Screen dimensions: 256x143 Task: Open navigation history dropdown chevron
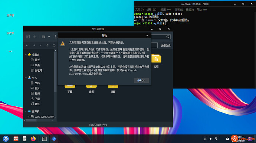pyautogui.click(x=40, y=45)
